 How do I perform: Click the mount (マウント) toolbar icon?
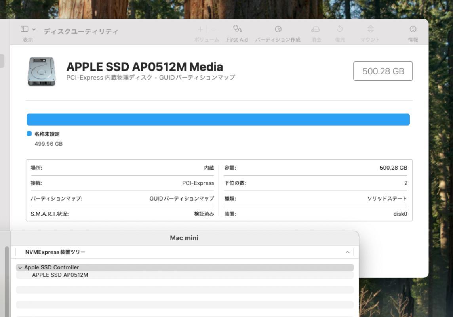(370, 29)
